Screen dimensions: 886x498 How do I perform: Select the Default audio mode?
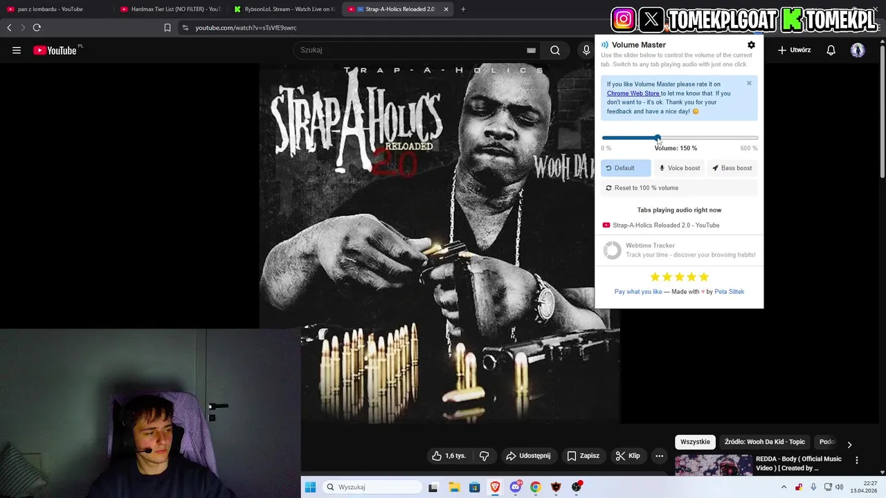pyautogui.click(x=626, y=168)
